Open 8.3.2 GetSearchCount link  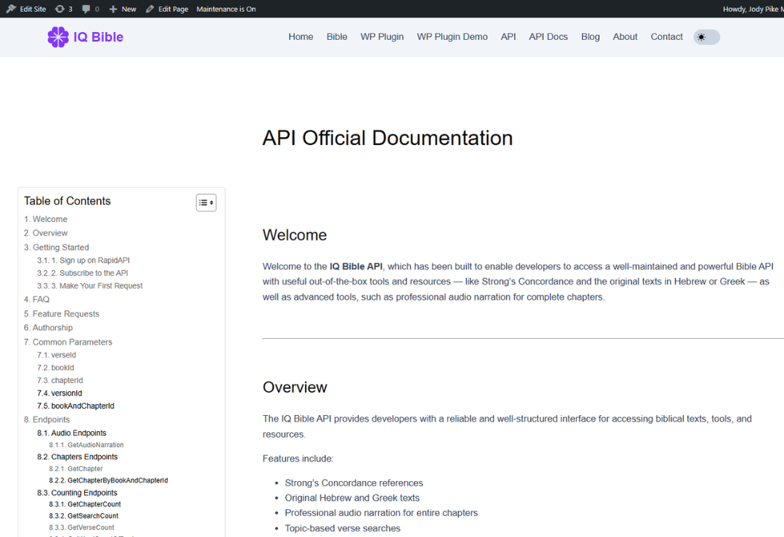83,516
